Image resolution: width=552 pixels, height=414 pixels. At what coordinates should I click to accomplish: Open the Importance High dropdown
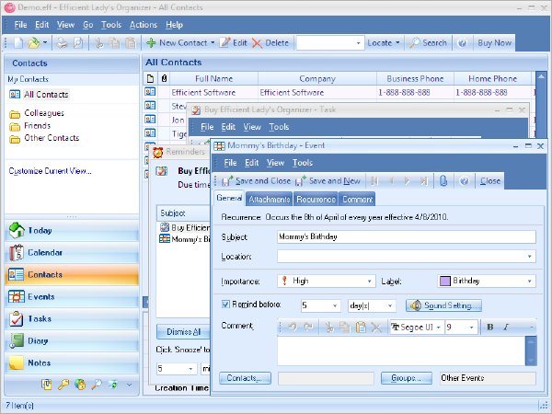[x=369, y=282]
